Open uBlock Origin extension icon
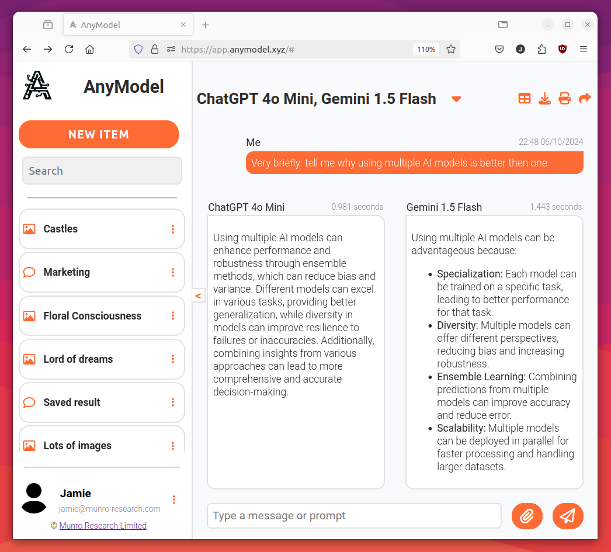The width and height of the screenshot is (611, 552). 563,49
